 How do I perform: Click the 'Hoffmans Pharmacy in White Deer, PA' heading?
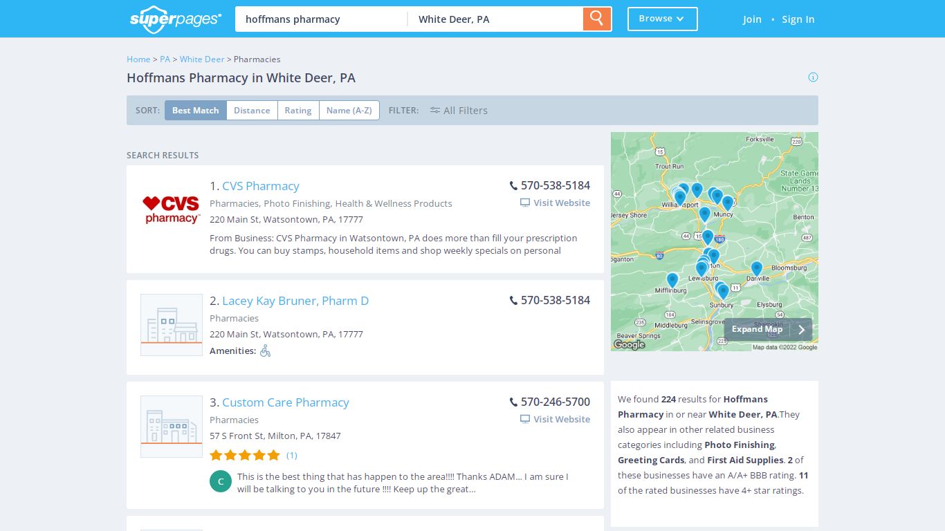tap(241, 78)
